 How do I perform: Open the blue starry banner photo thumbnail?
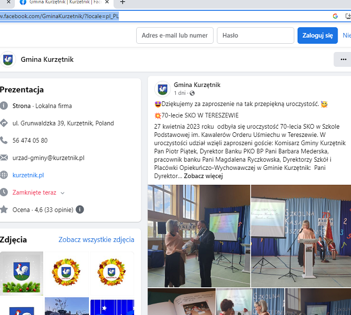pos(112,306)
